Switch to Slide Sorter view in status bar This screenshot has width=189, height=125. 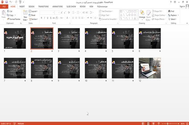click(148, 123)
